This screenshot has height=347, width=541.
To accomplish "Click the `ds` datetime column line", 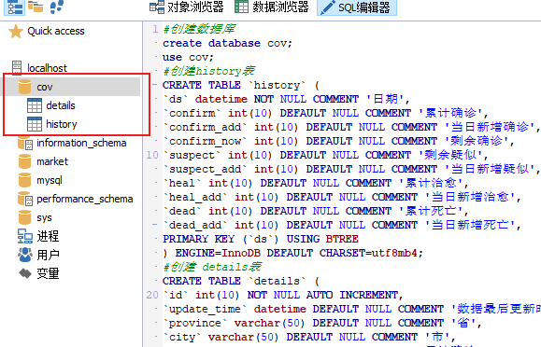I will coord(286,99).
